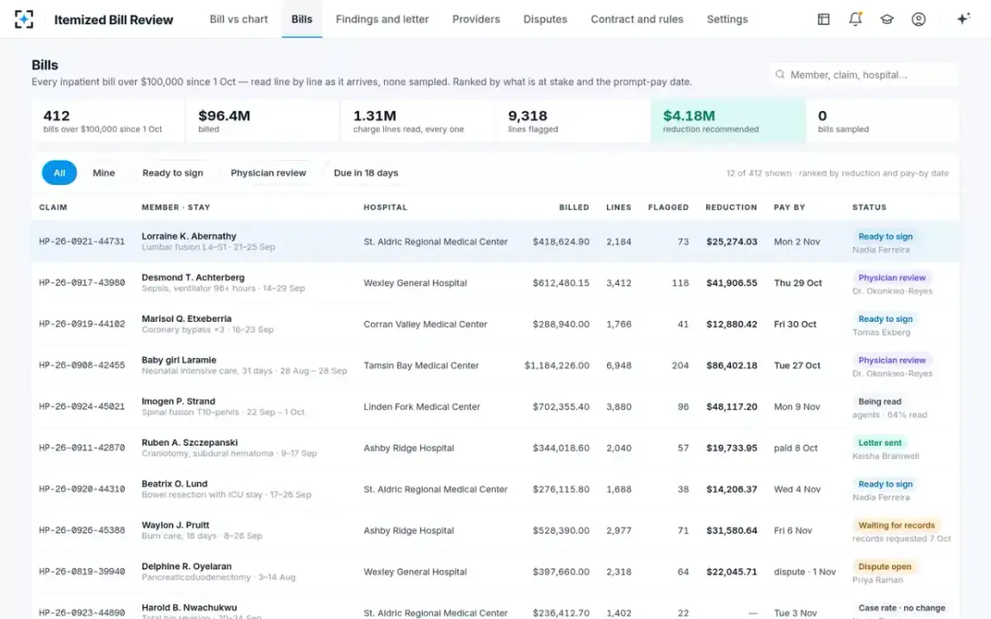
Task: Open the notifications bell icon
Action: (x=856, y=19)
